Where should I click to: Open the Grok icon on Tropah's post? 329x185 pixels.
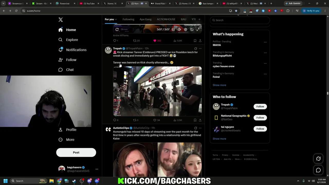196,49
